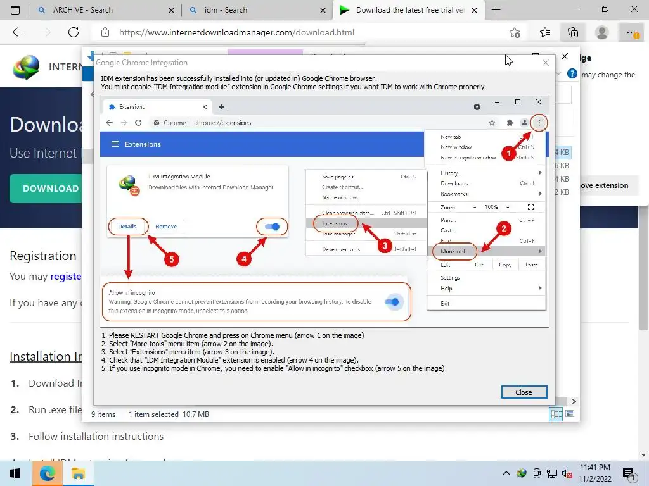The width and height of the screenshot is (649, 486).
Task: Close the idm - Search tab
Action: coord(323,10)
